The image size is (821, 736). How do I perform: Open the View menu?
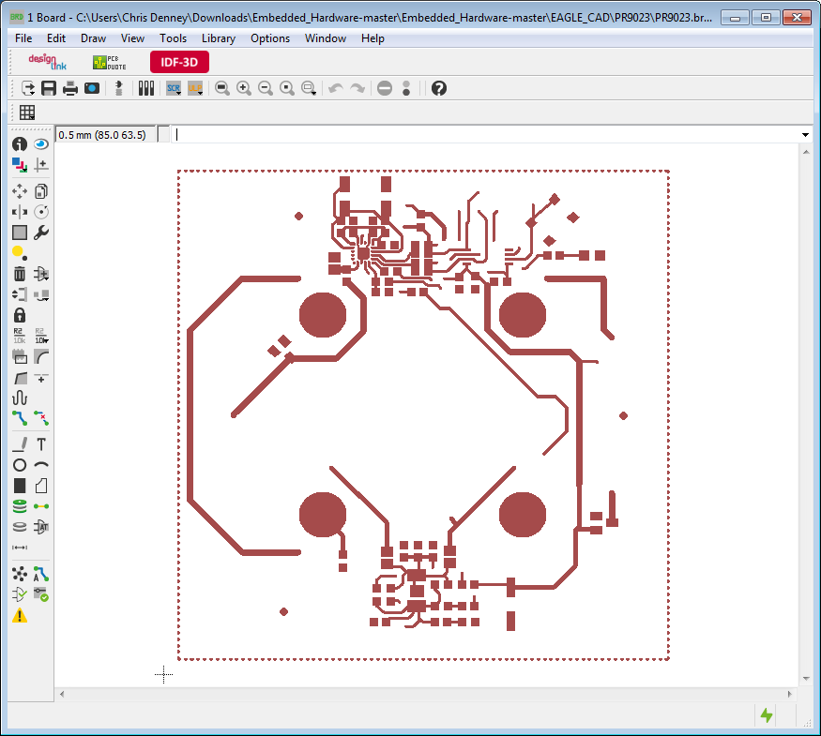132,38
